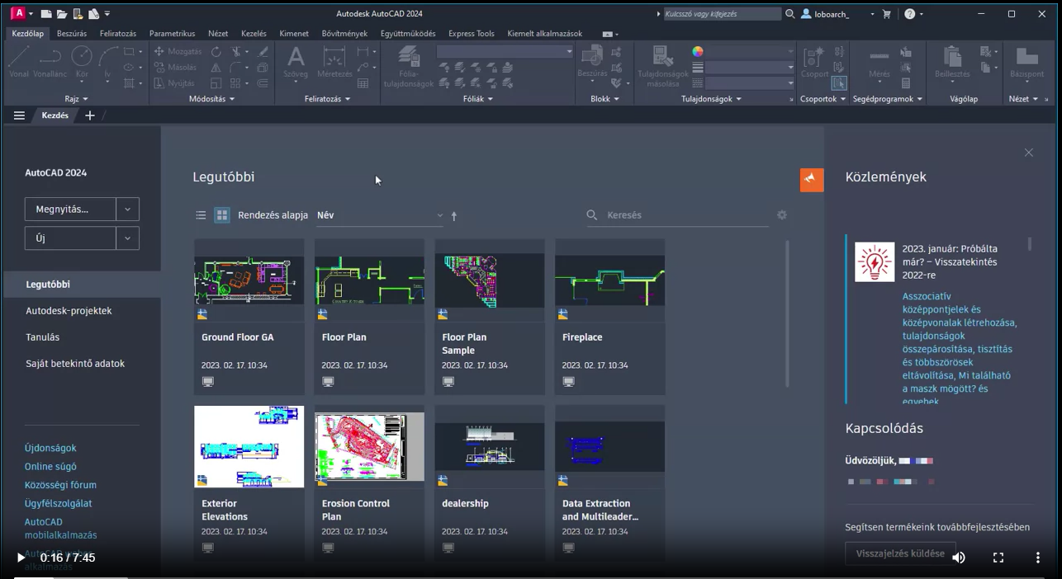The height and width of the screenshot is (579, 1062).
Task: Expand the Rajz panel
Action: 76,99
